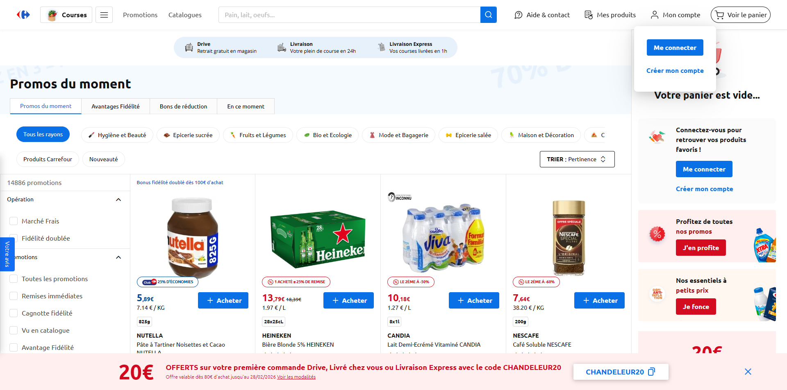Add Heineken beer with Acheter button
Viewport: 787px width, 390px height.
[348, 300]
